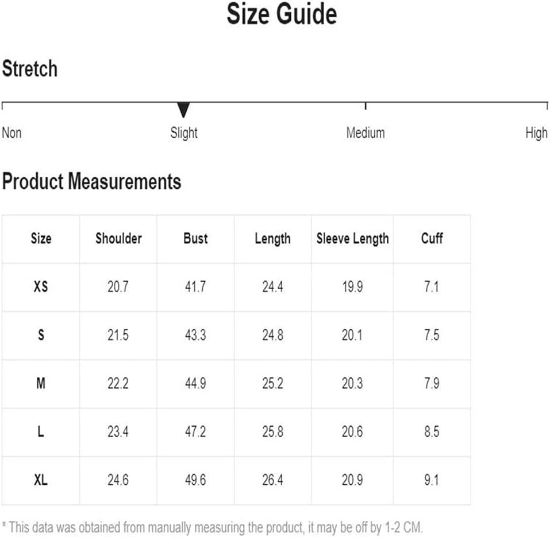Select the Shoulder column header

click(118, 239)
